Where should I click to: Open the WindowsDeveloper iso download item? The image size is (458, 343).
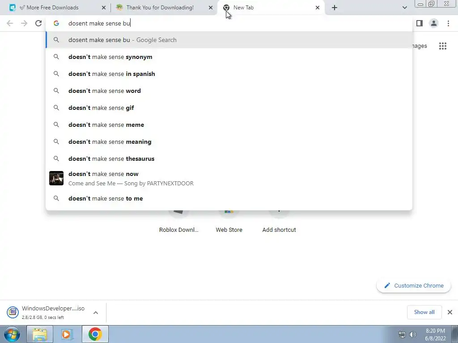53,312
